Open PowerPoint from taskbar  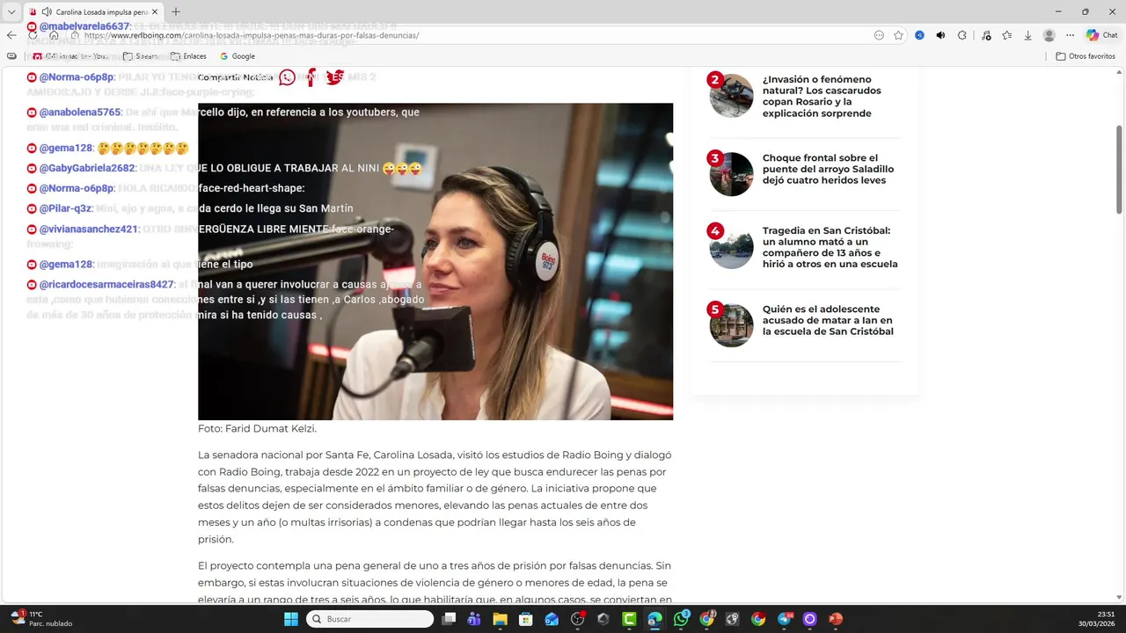pyautogui.click(x=835, y=619)
